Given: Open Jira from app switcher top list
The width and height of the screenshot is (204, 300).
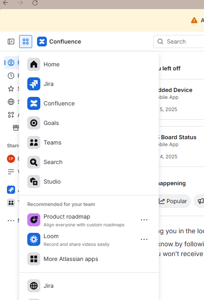Looking at the screenshot, I should coord(89,84).
